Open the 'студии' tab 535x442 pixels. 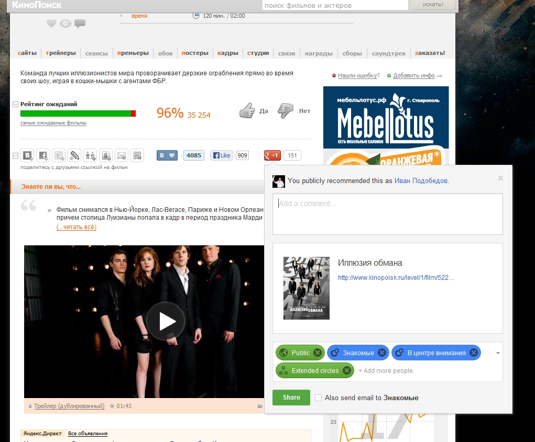[258, 53]
